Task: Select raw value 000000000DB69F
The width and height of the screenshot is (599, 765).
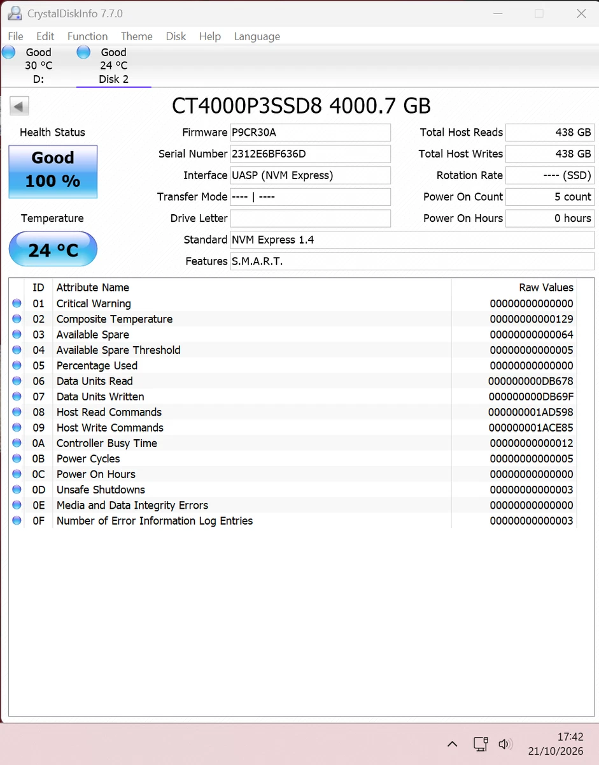Action: [531, 397]
